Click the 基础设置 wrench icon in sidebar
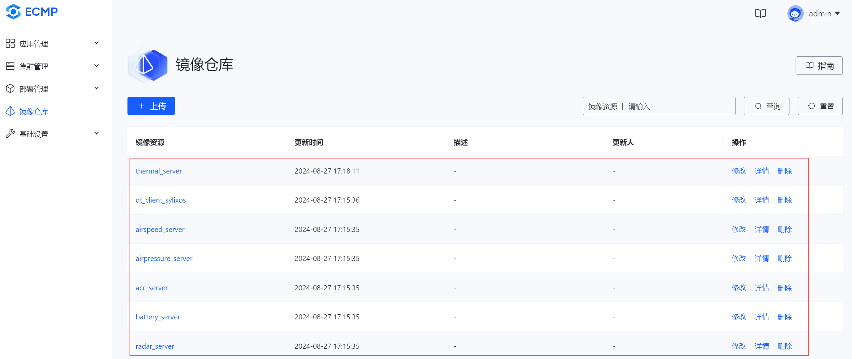852x359 pixels. tap(10, 134)
